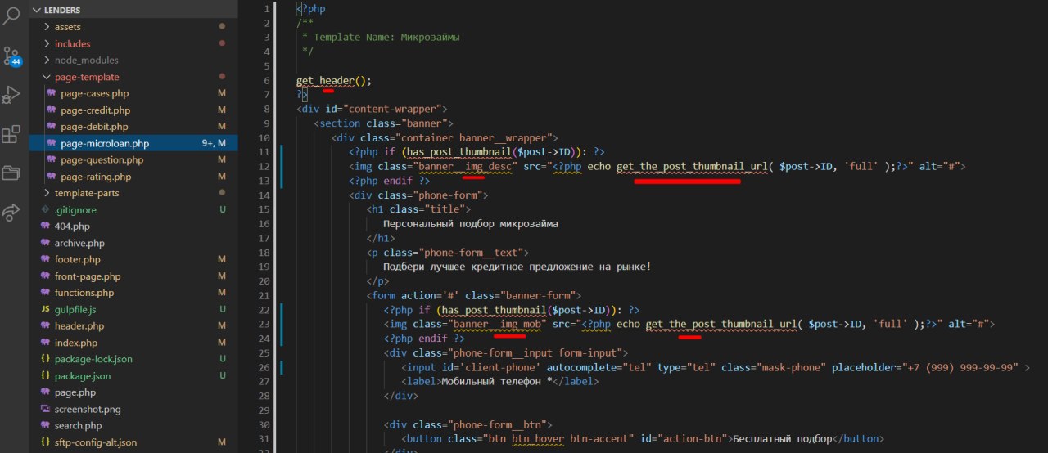Screen dimensions: 1048x453
Task: Open page-credit.php in the explorer
Action: coord(133,110)
